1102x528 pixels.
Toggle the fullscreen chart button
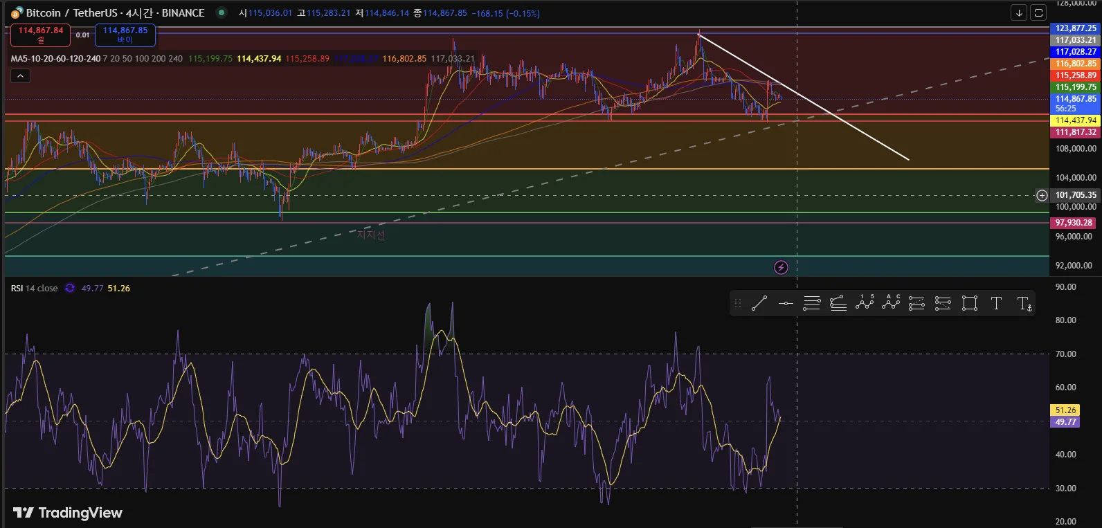coord(1038,12)
